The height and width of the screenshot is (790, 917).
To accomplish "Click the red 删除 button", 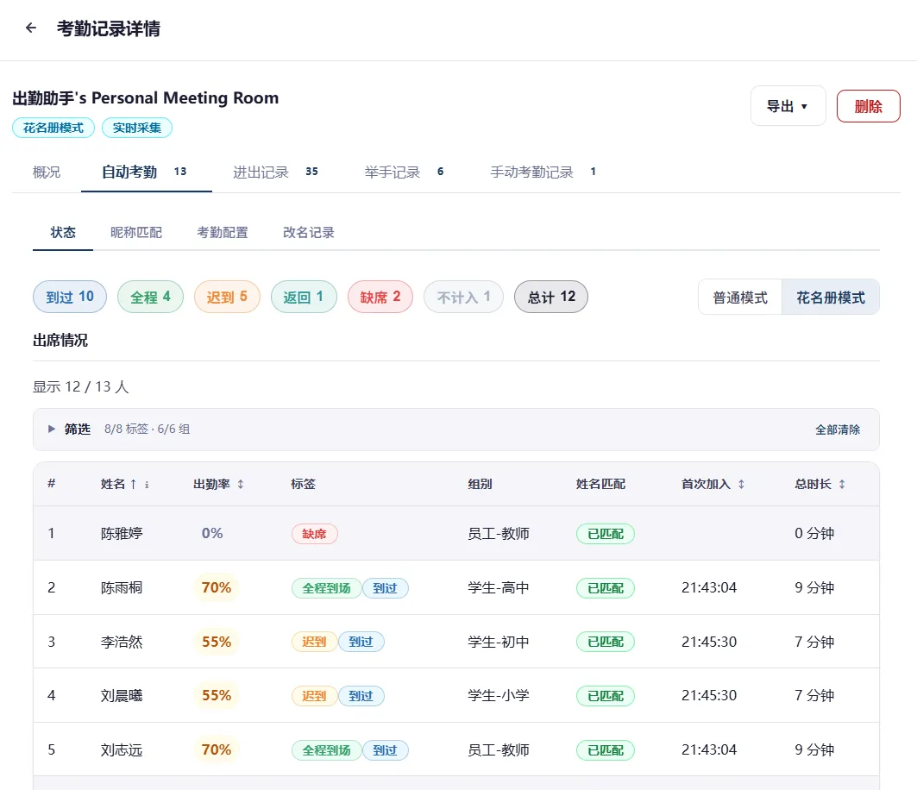I will point(868,106).
